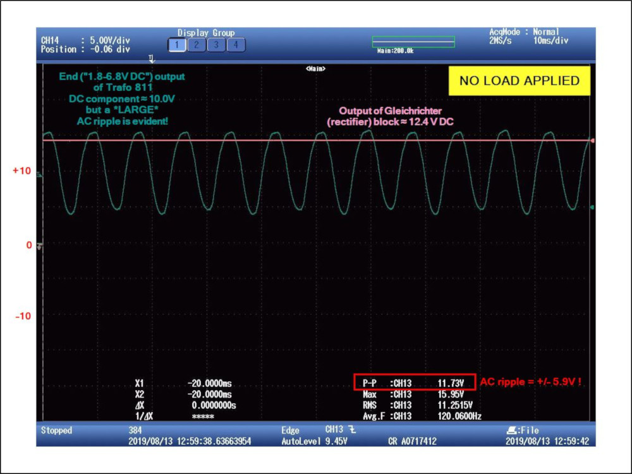Click the green channel marker on left edge
Viewport: 632px width, 474px height.
(x=40, y=176)
